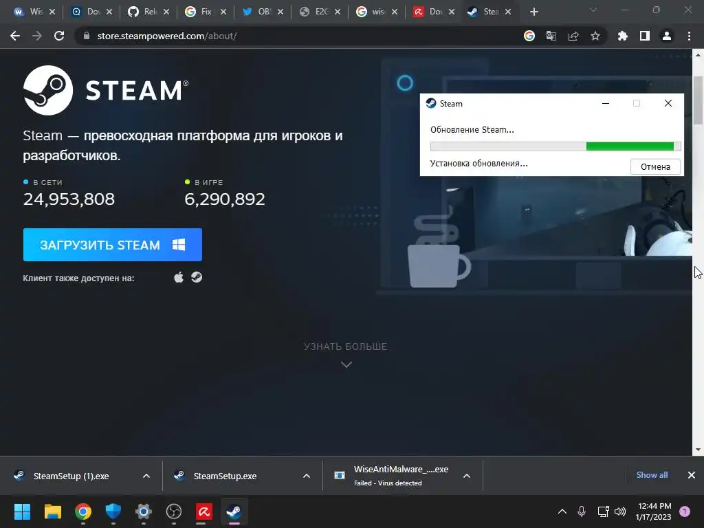Click the padlock site info icon
Image resolution: width=704 pixels, height=528 pixels.
click(87, 36)
